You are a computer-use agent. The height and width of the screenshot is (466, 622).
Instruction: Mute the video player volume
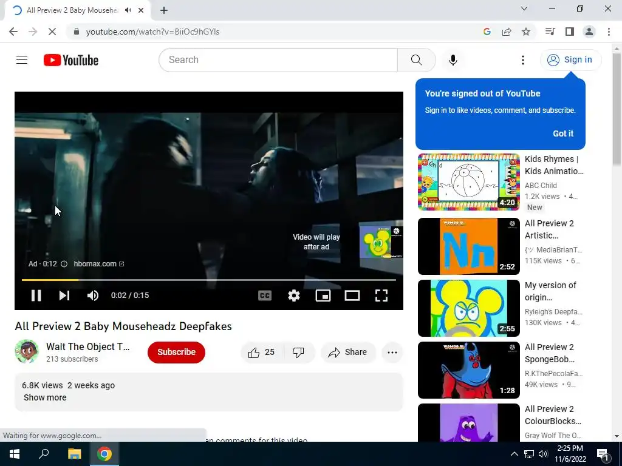coord(93,295)
